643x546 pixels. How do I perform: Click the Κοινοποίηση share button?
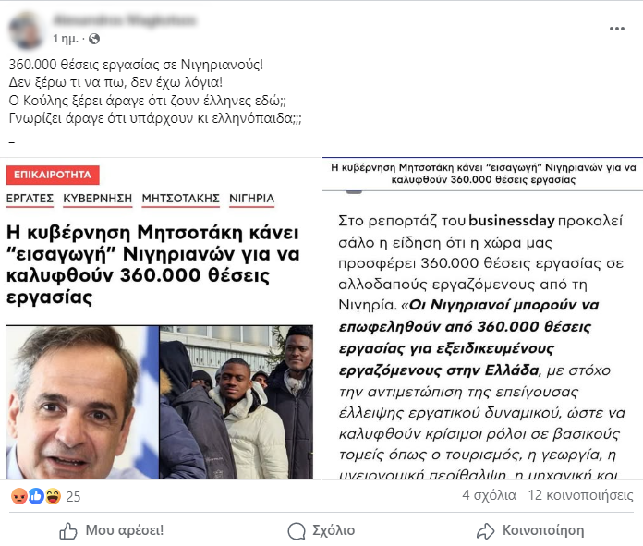click(x=530, y=530)
